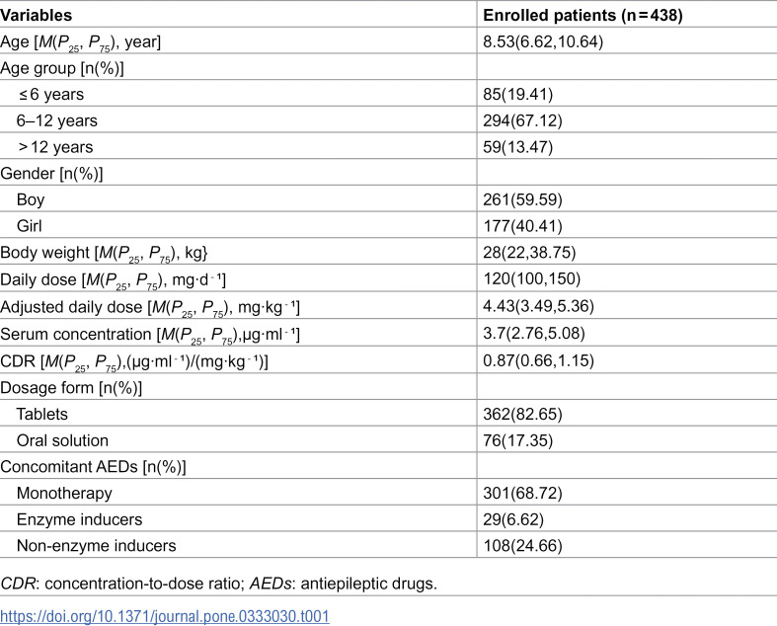777x626 pixels.
Task: Select the Oral solution value 76(17.35)
Action: tap(517, 440)
